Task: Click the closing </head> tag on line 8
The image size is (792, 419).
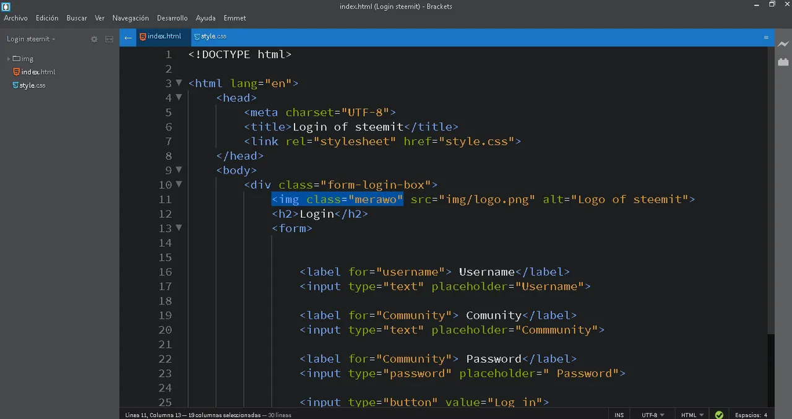Action: (240, 156)
